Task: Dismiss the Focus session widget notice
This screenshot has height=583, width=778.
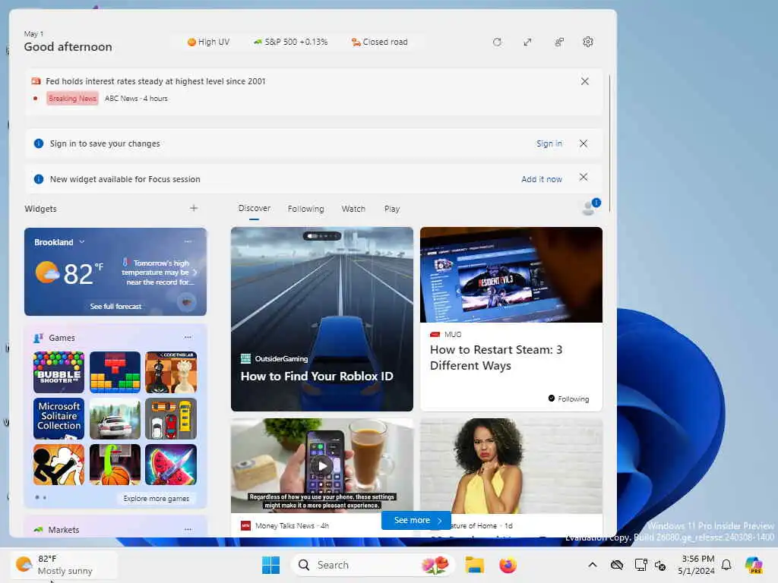Action: click(x=583, y=178)
